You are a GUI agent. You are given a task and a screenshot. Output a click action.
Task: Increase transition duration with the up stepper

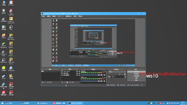pos(125,76)
